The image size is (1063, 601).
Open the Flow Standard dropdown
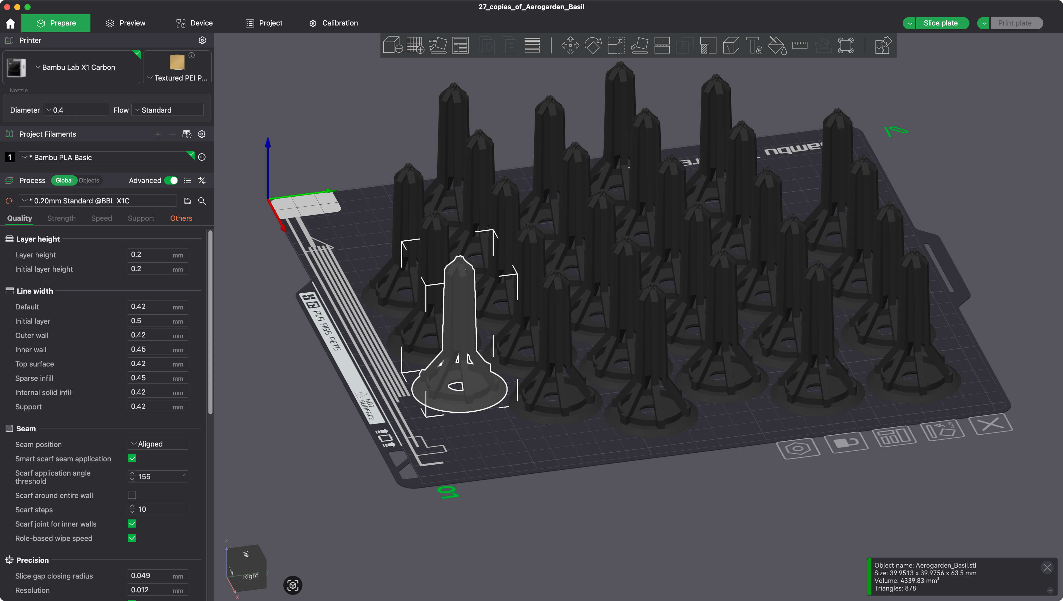[167, 110]
